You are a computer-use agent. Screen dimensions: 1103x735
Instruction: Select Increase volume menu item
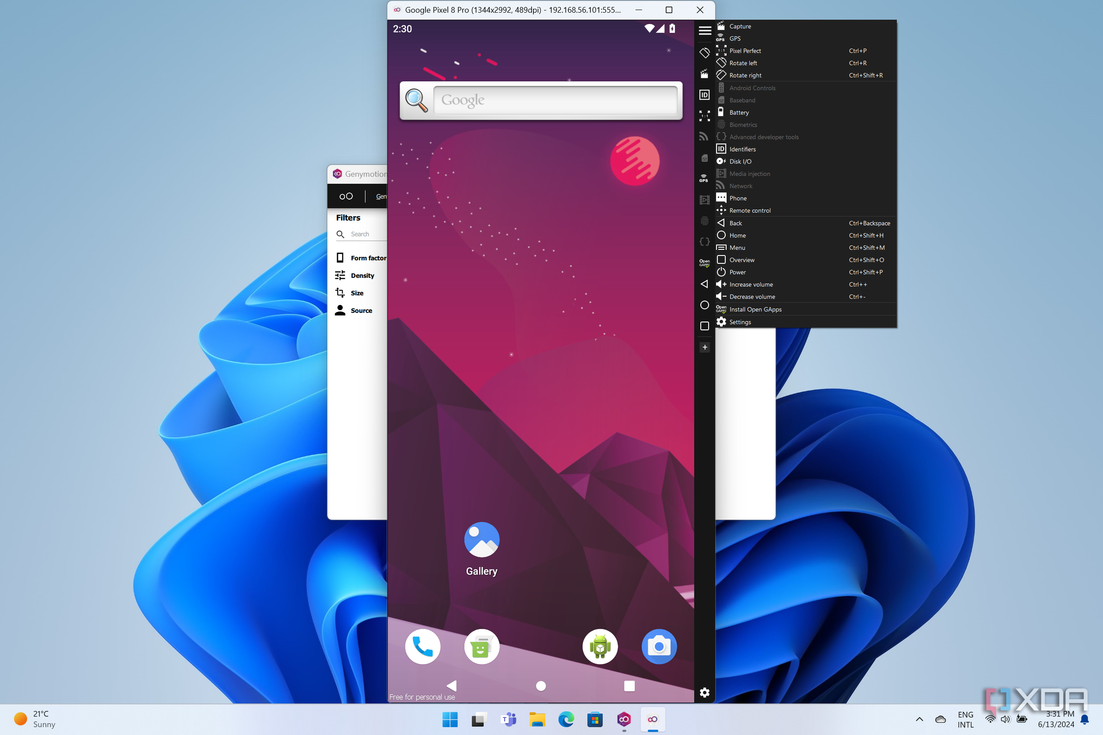[x=806, y=284]
